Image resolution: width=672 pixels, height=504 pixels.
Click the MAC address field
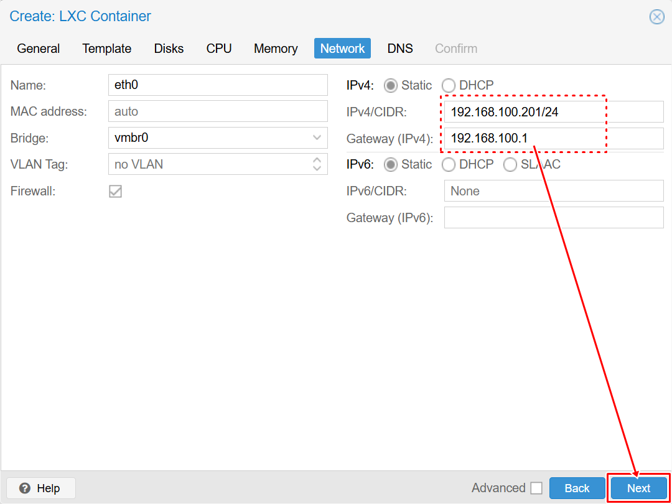[x=217, y=111]
